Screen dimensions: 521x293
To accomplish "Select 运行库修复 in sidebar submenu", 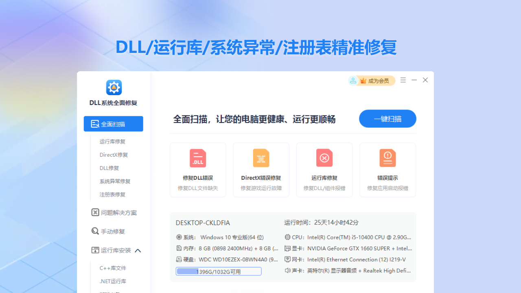I will (x=112, y=142).
